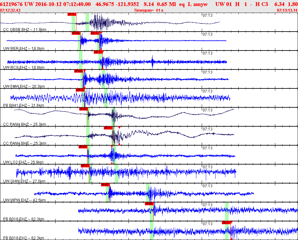
Task: Click station label UW WPW EHZ -- 42.5km
Action: click(x=25, y=200)
